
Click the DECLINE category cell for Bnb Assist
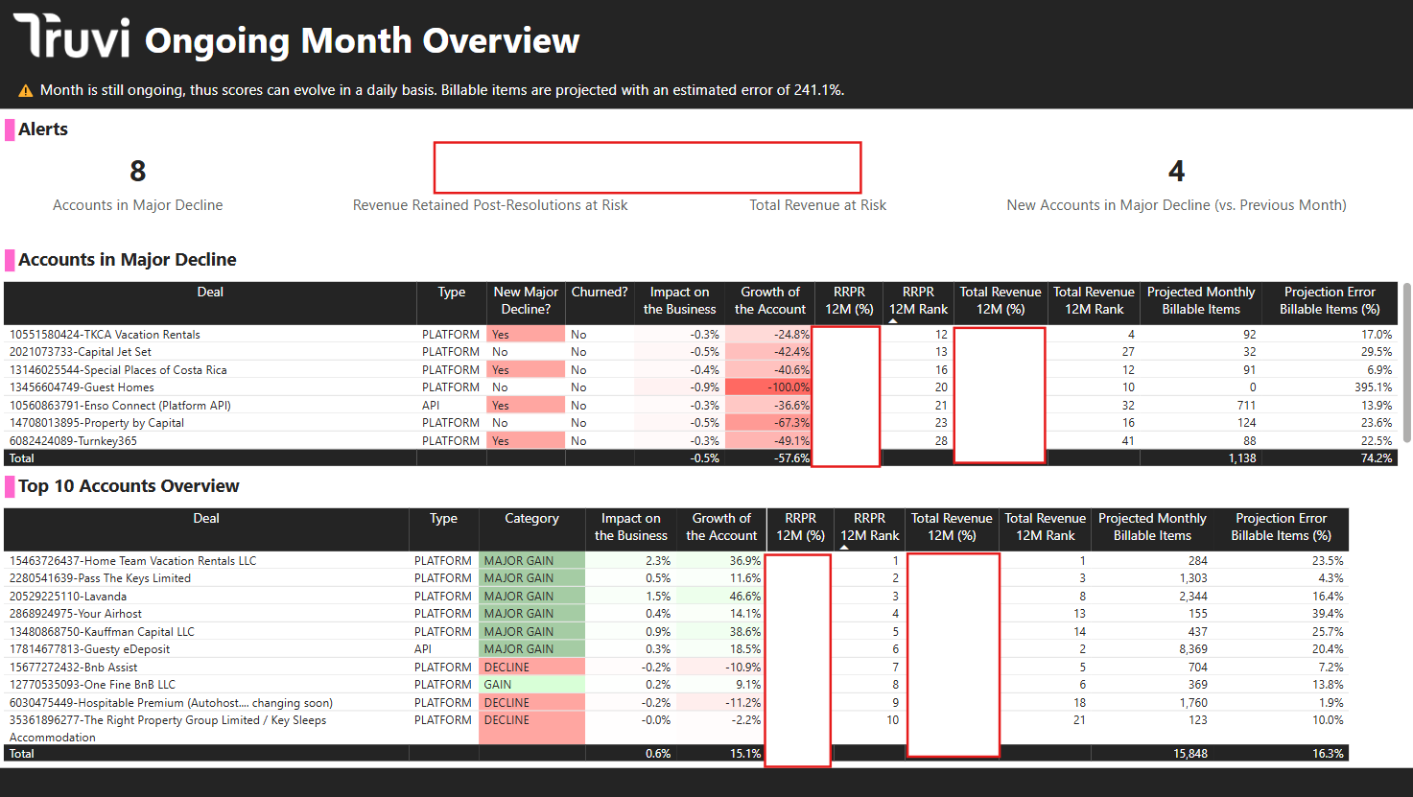click(x=530, y=668)
